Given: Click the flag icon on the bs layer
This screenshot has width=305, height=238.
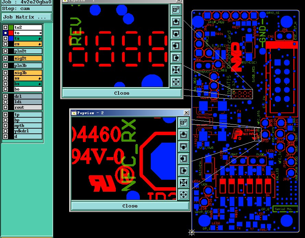Looking at the screenshot, I should [x=40, y=84].
